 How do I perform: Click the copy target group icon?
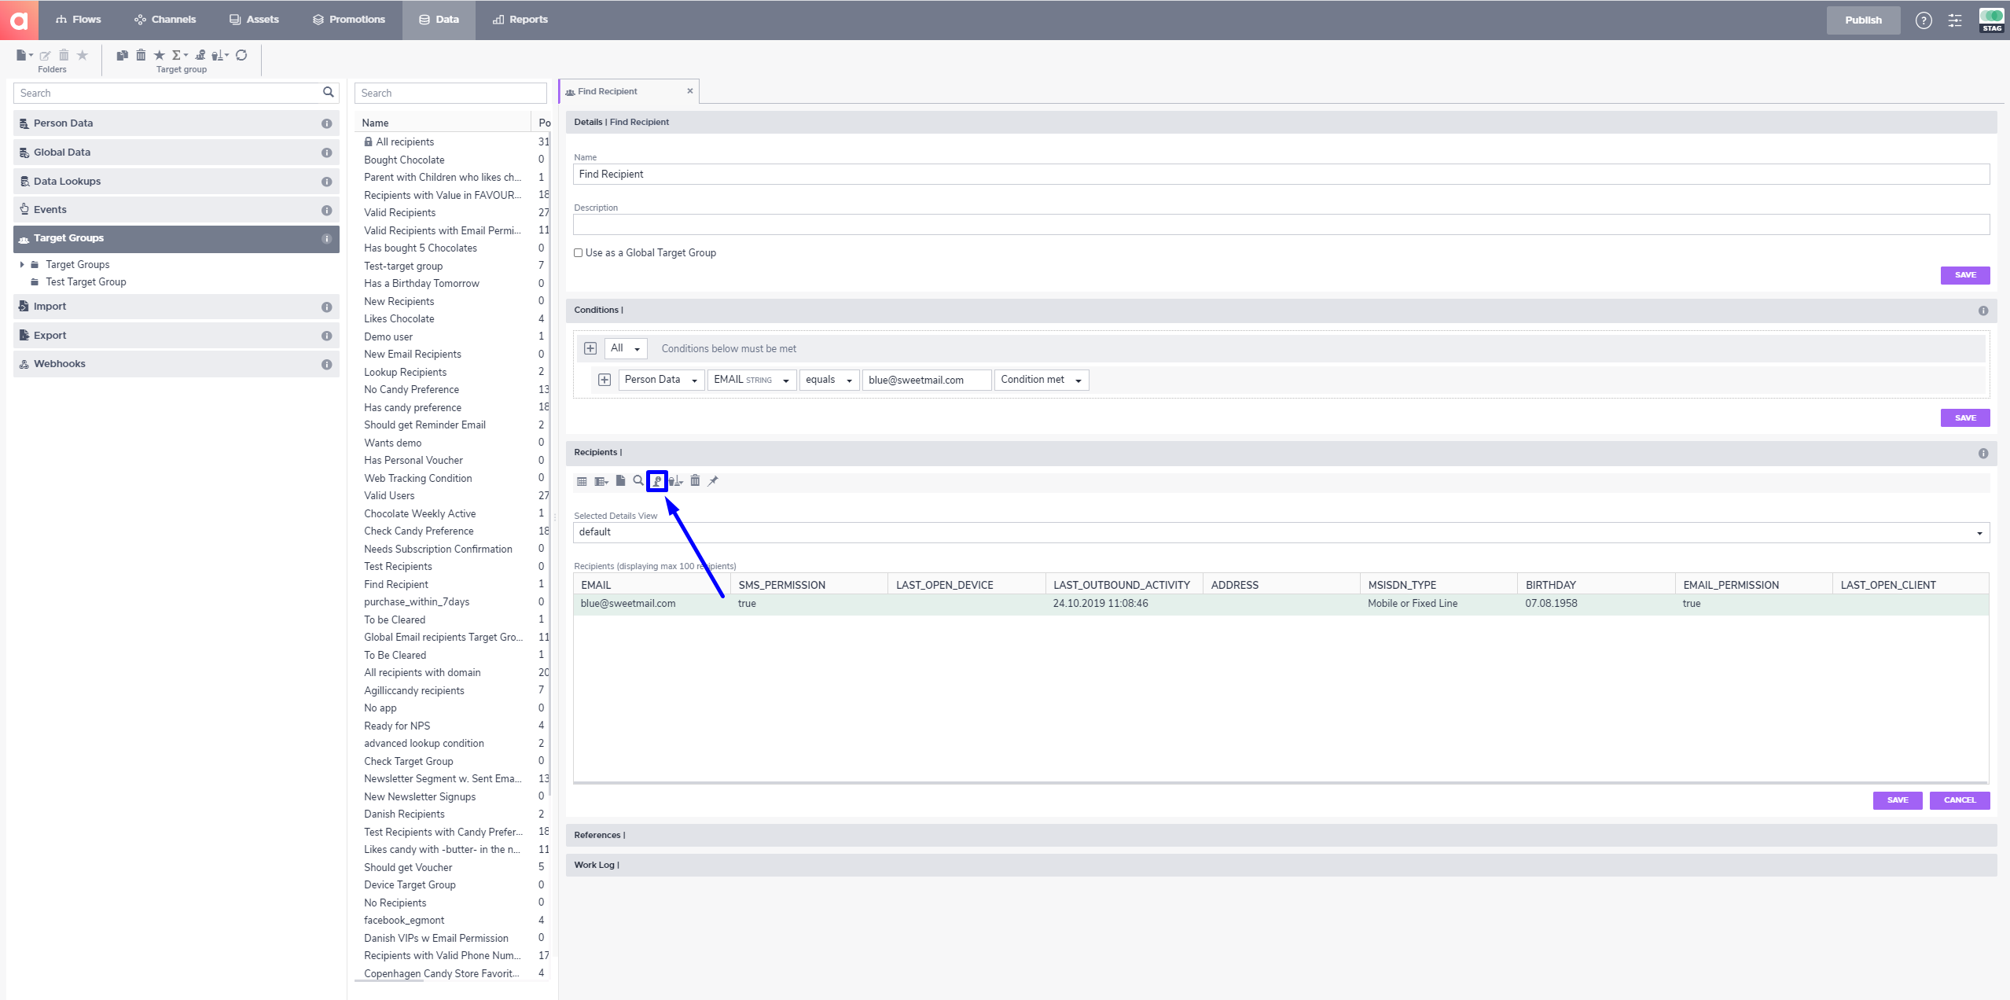coord(122,55)
